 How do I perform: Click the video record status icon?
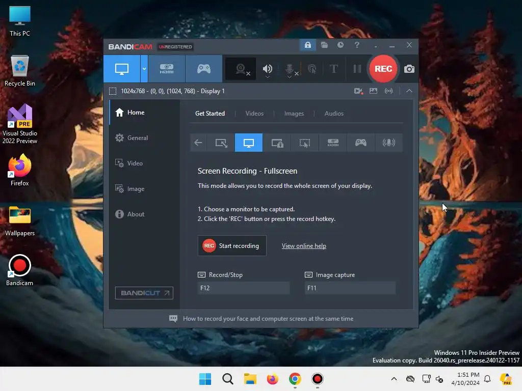coord(358,91)
